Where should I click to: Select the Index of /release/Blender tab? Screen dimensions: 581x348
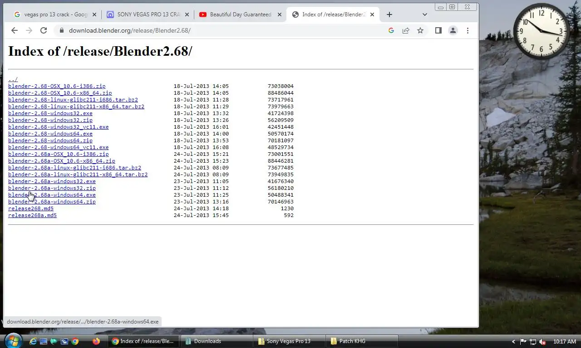(x=333, y=14)
